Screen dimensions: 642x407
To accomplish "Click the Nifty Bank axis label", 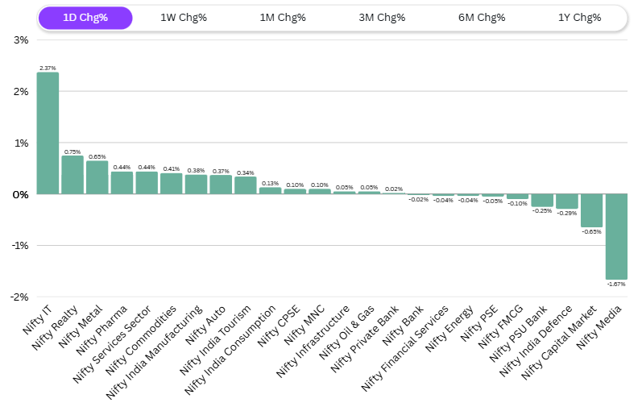I will [403, 326].
